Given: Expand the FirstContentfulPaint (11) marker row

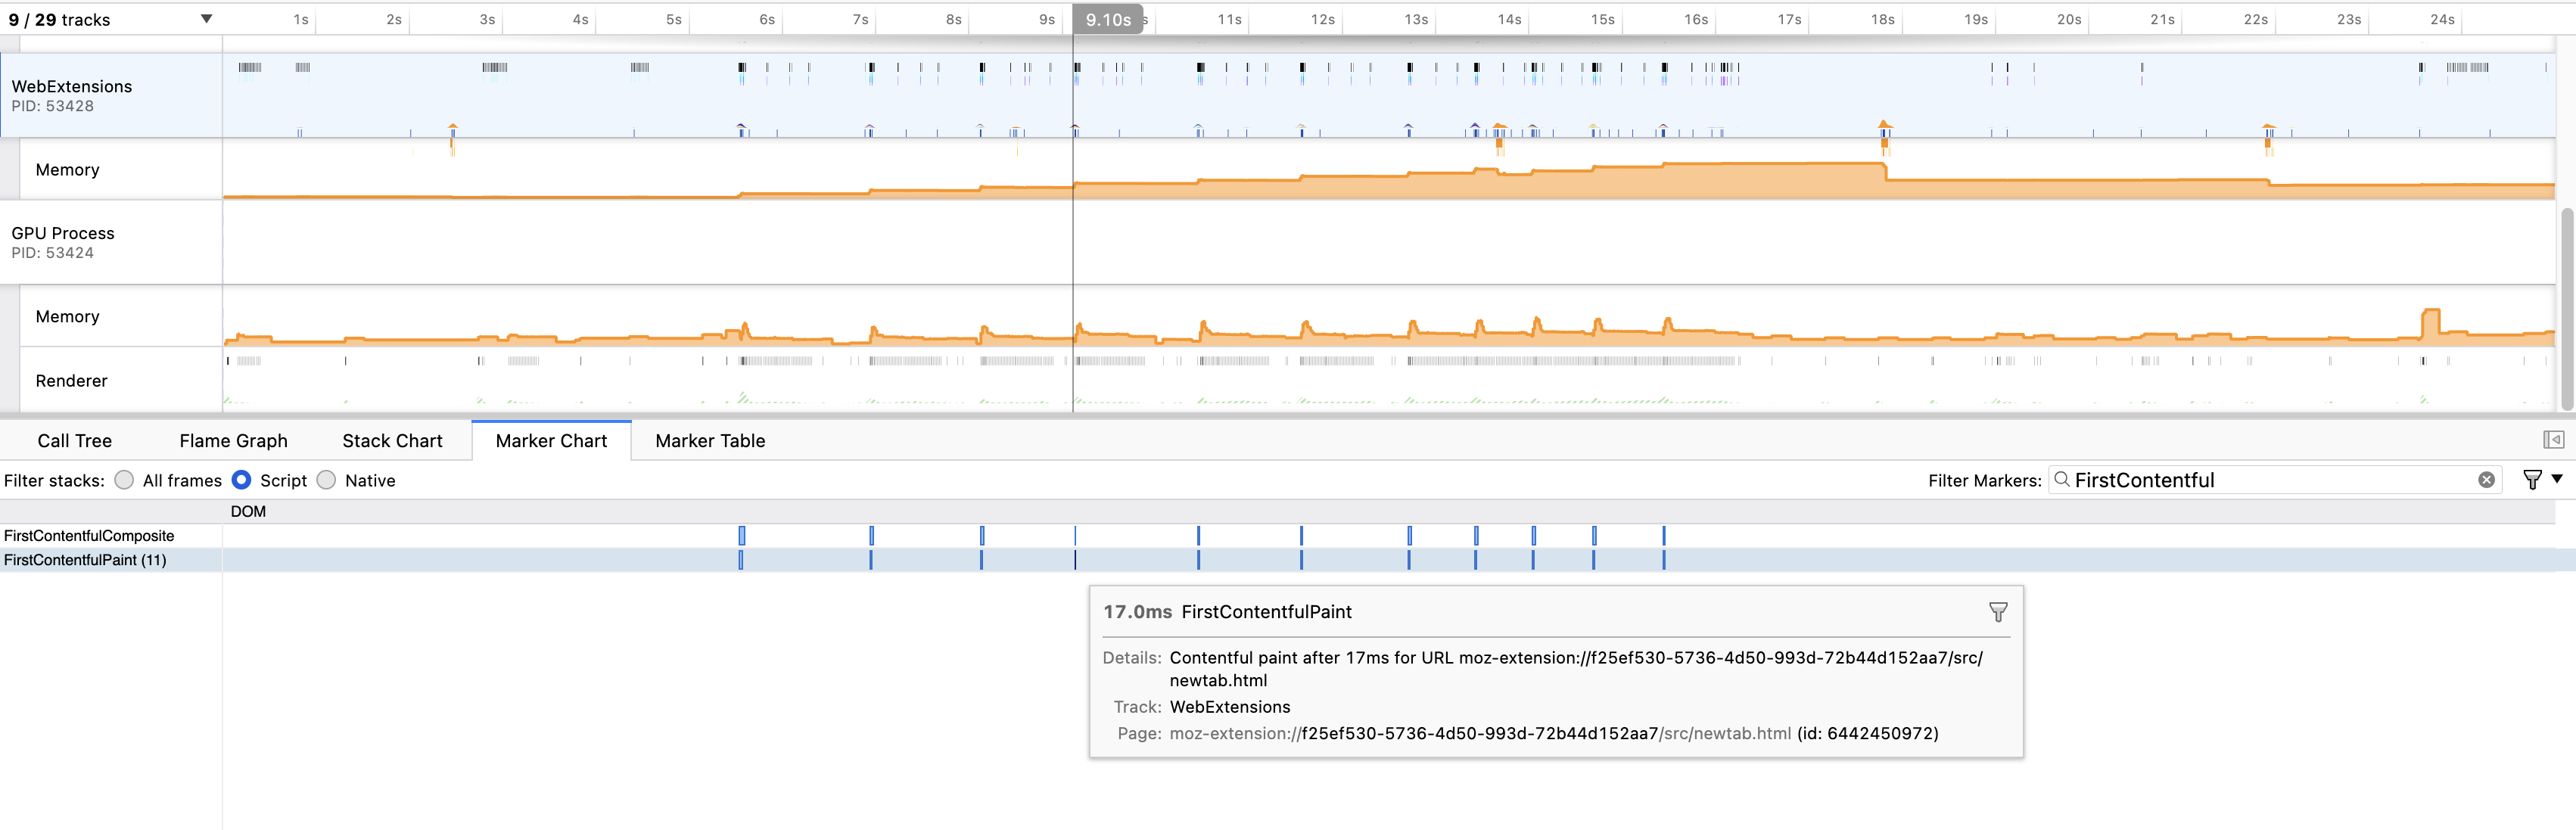Looking at the screenshot, I should point(85,560).
